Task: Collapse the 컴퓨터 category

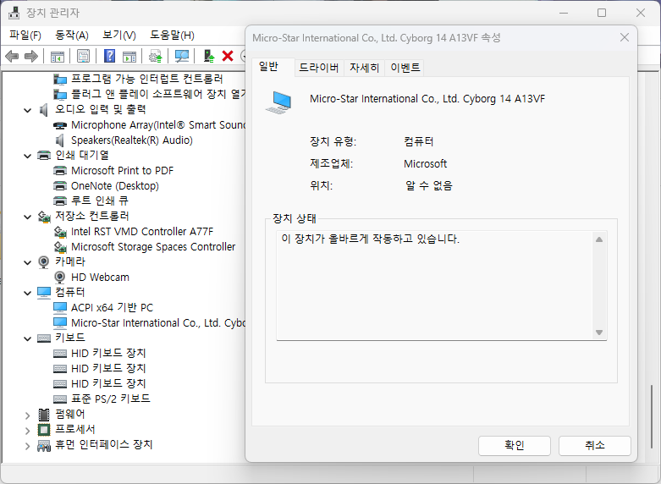Action: (x=28, y=293)
